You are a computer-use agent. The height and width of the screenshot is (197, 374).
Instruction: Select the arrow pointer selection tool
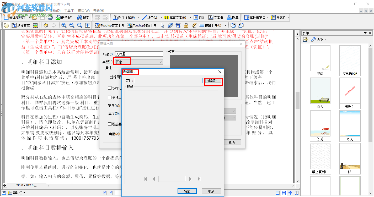click(x=162, y=25)
